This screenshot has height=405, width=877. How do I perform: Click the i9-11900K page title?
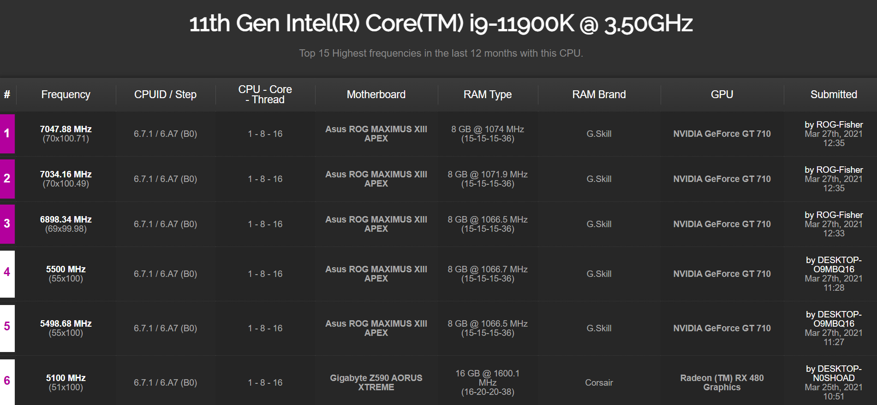point(441,24)
